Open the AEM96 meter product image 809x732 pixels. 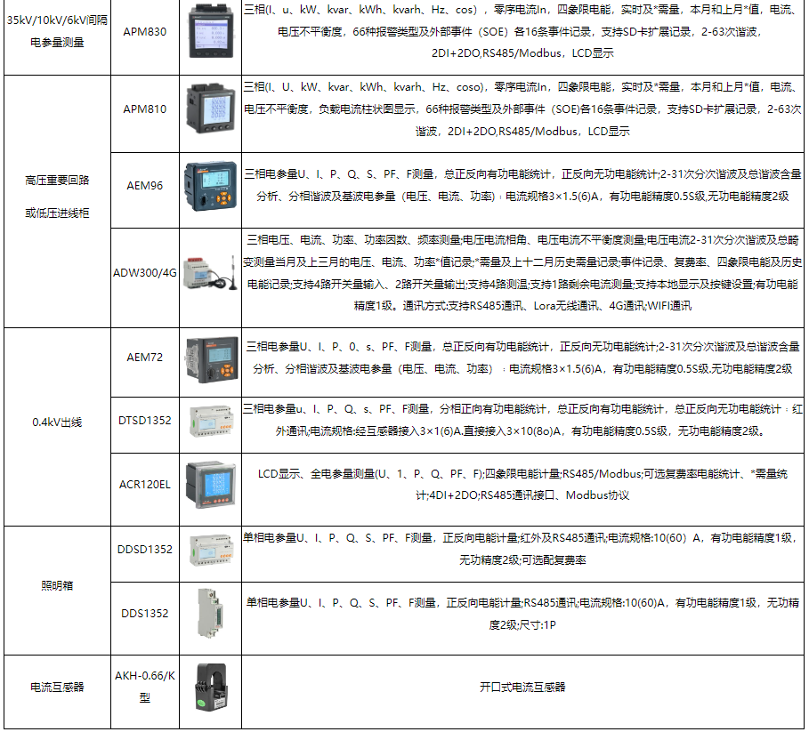211,186
